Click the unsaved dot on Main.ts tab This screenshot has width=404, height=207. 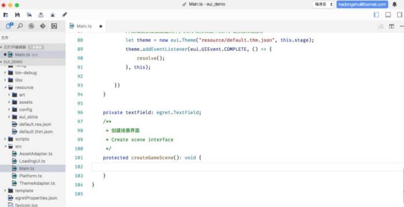click(101, 26)
